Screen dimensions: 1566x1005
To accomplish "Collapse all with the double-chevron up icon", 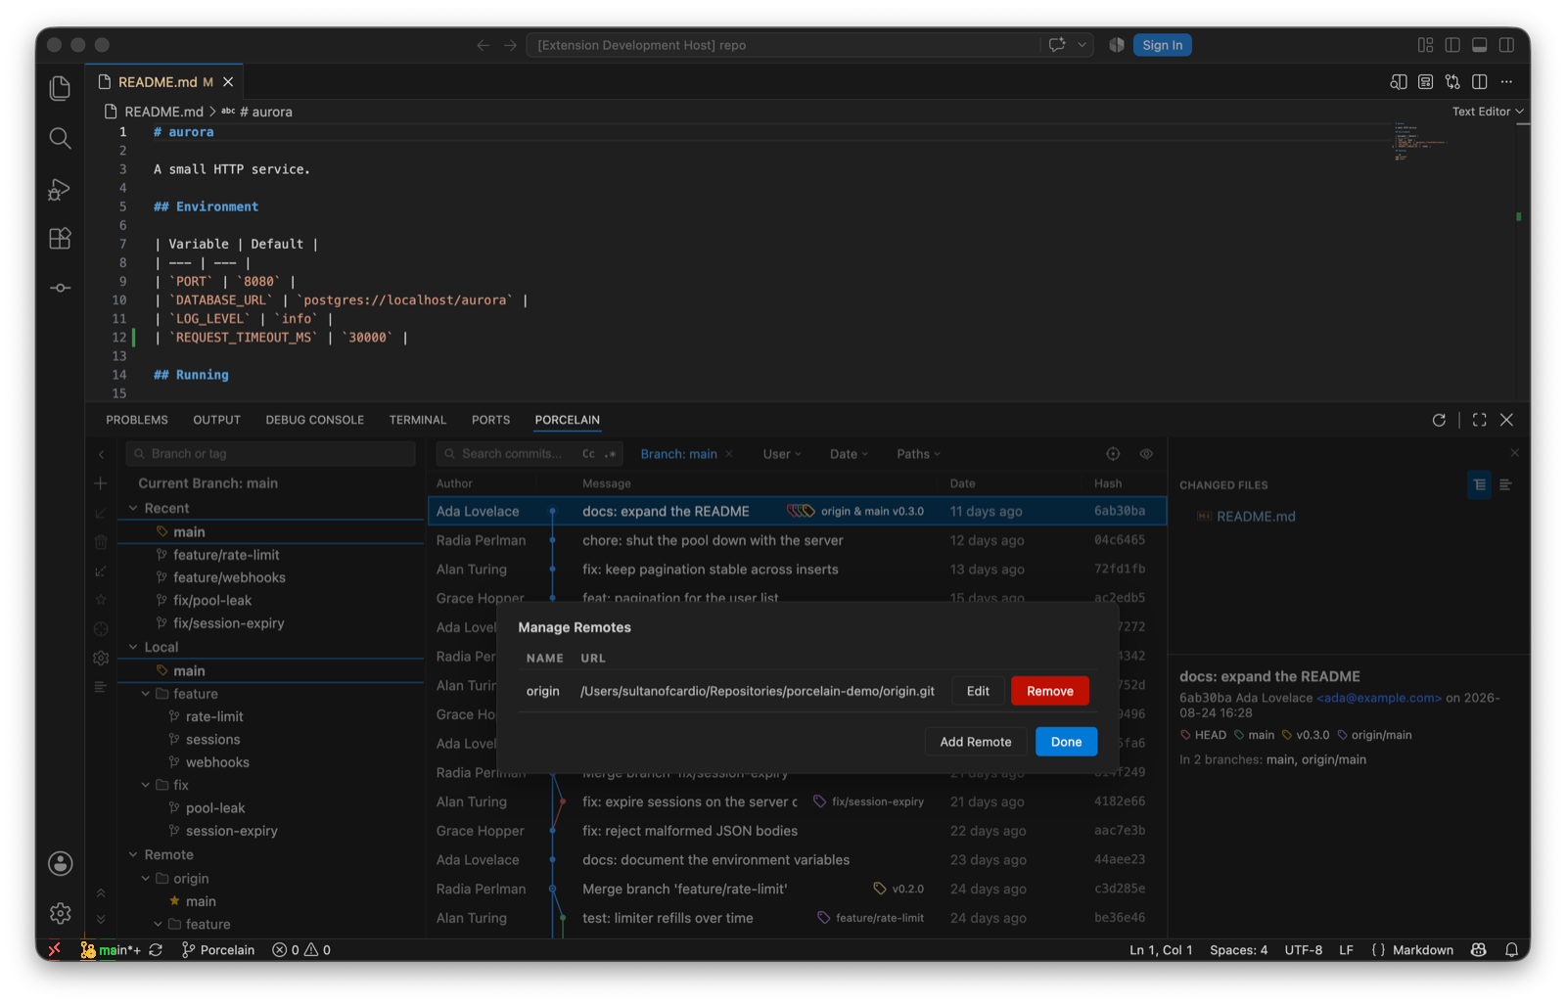I will click(101, 893).
